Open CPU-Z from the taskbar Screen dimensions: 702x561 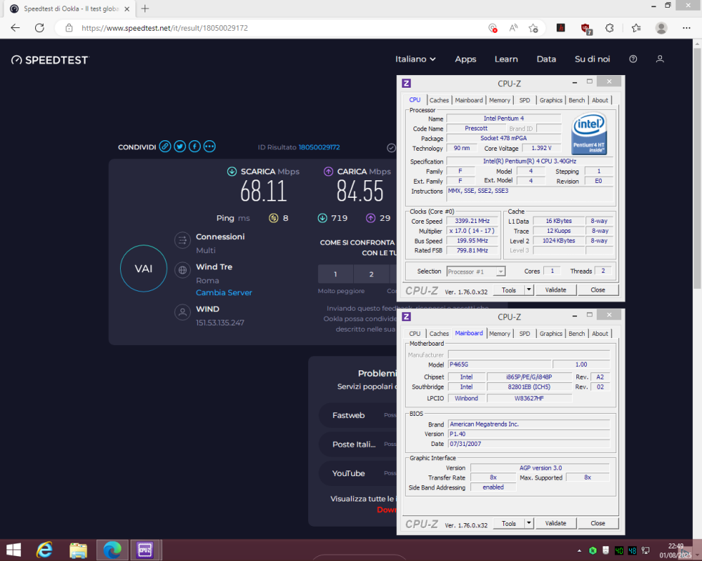145,550
